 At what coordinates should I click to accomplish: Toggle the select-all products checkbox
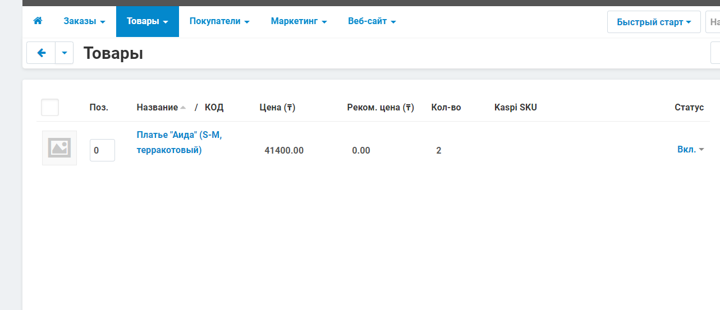tap(50, 107)
